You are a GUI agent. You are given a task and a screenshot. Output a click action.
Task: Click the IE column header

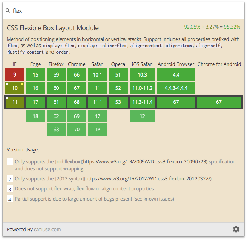[14, 64]
